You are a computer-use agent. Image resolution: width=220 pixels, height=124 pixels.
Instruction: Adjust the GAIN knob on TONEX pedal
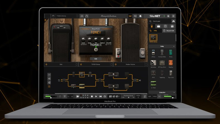click(83, 40)
